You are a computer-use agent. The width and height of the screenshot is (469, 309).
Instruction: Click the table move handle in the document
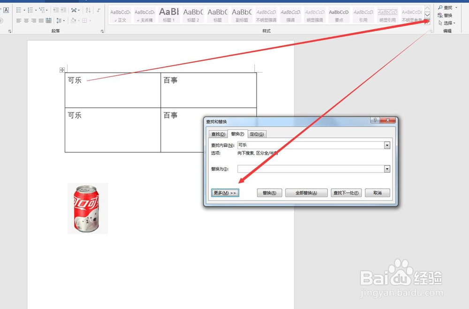pyautogui.click(x=62, y=70)
